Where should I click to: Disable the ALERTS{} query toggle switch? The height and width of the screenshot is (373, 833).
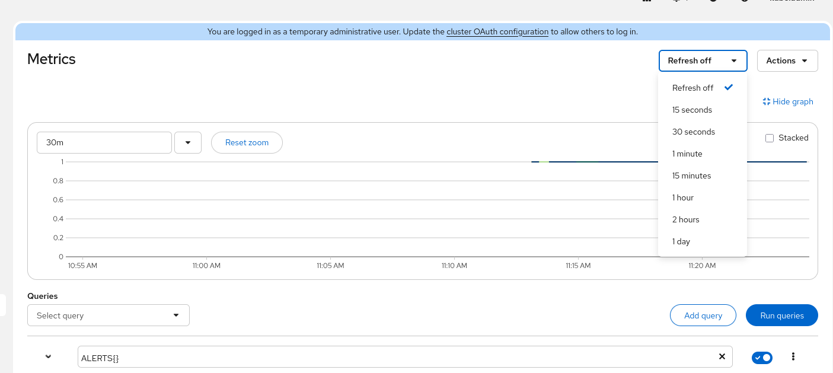coord(762,358)
